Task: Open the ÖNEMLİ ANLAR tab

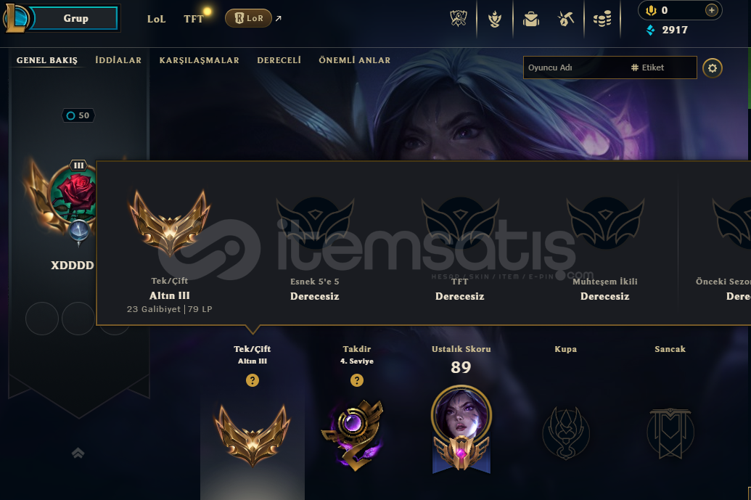Action: (x=354, y=60)
